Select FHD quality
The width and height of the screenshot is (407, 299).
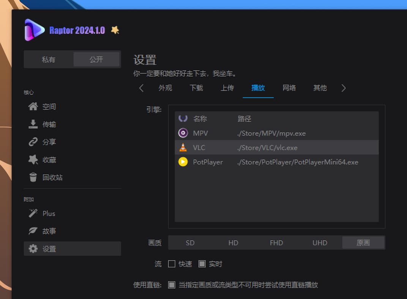coord(276,243)
